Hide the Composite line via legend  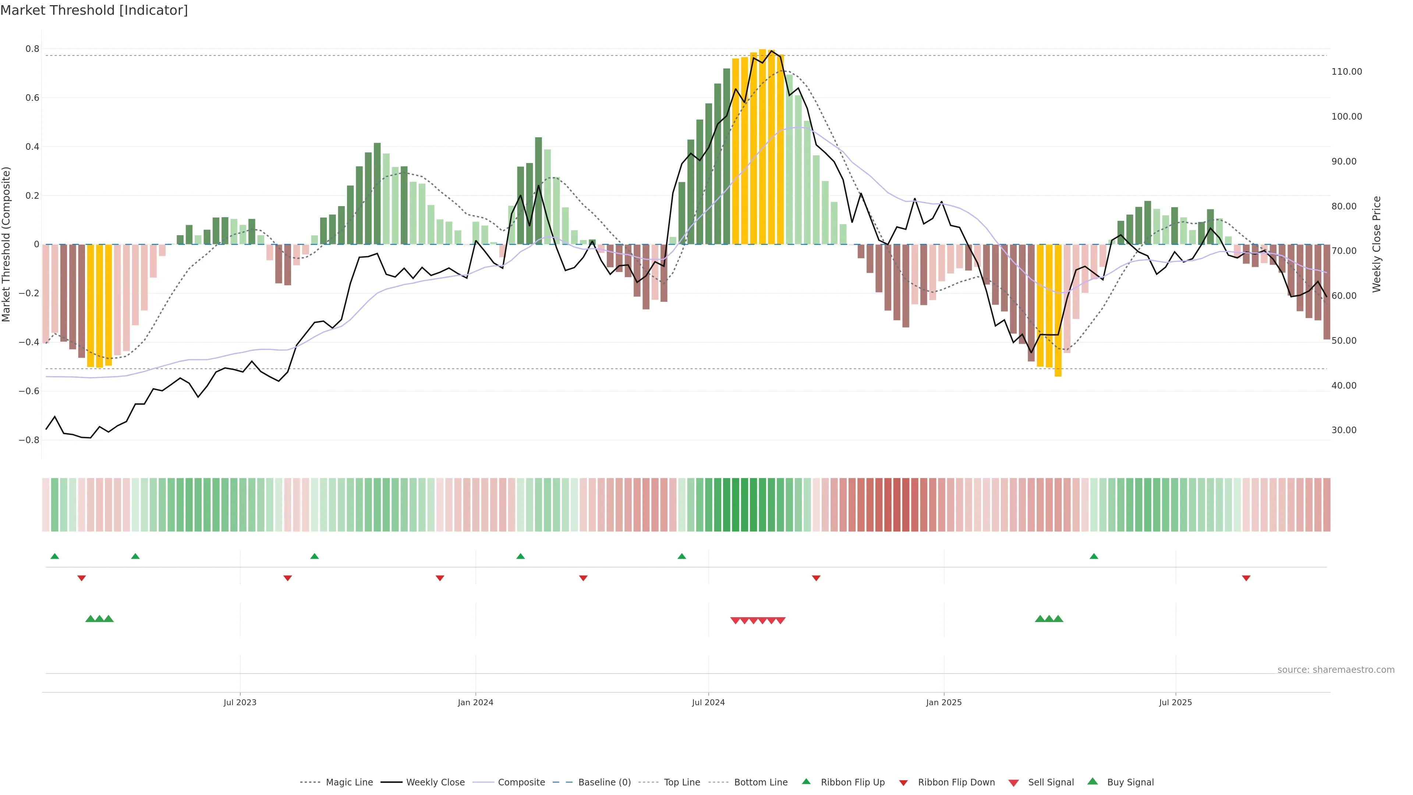pos(521,782)
